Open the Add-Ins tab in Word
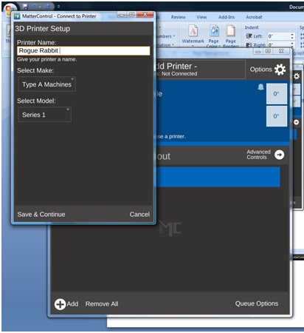Screen dimensions: 304x333 [x=227, y=17]
